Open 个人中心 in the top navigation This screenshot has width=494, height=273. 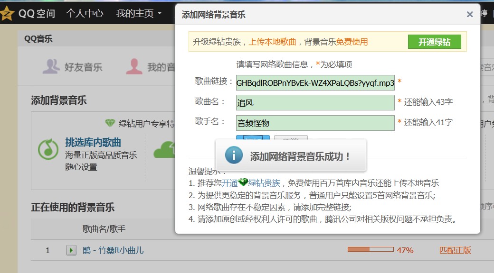tap(85, 13)
